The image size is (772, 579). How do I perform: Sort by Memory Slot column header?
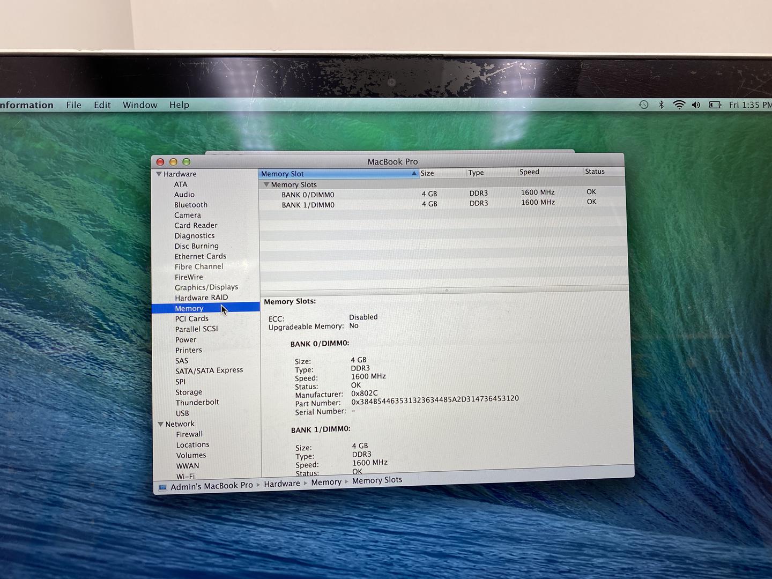coord(339,174)
